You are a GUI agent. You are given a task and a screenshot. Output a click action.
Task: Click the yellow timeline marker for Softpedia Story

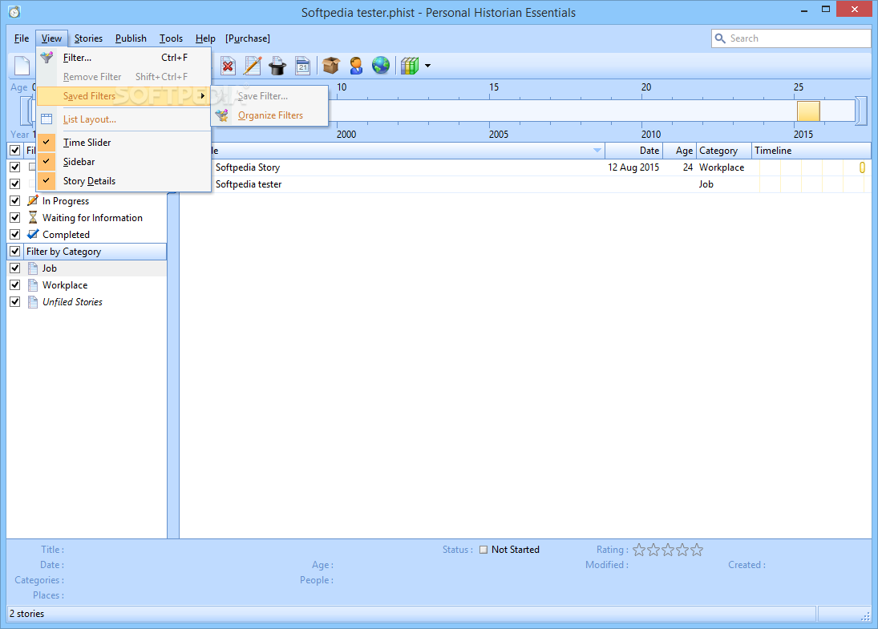(862, 167)
